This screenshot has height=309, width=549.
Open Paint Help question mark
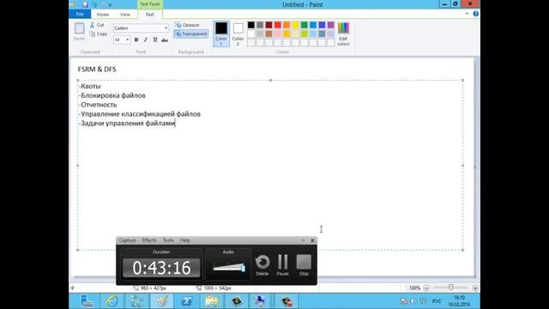pos(476,14)
